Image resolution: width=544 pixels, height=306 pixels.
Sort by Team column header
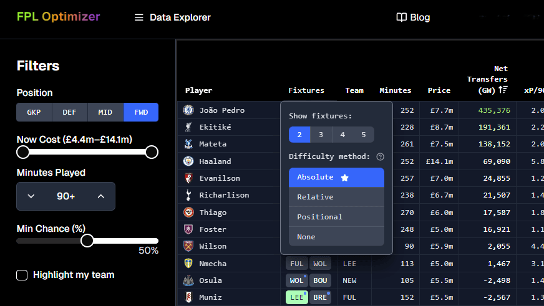point(354,90)
